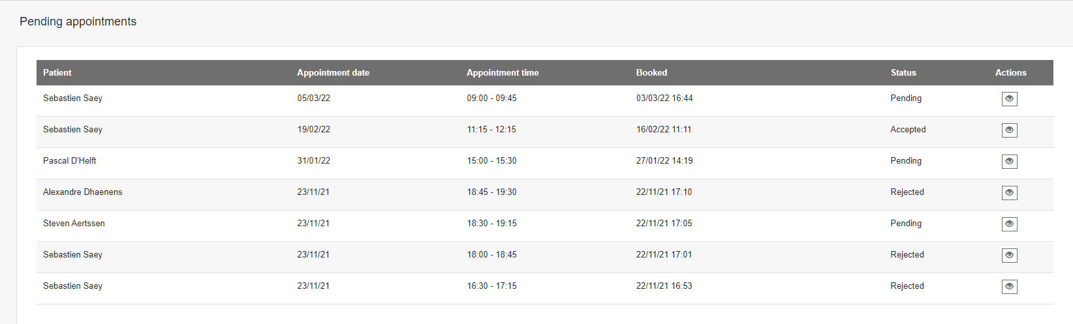Click the Pending status for 05/03/22 appointment
Image resolution: width=1073 pixels, height=324 pixels.
coord(906,98)
